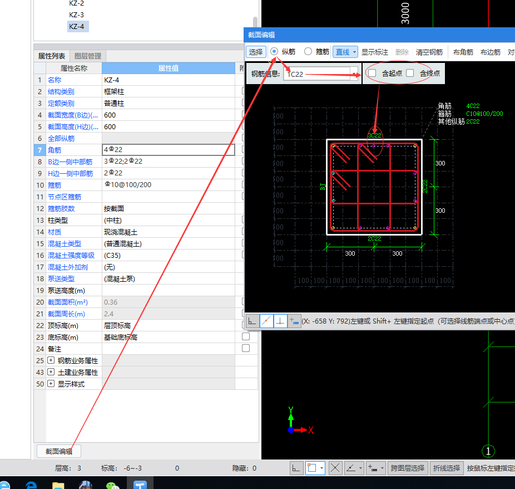The image size is (515, 489).
Task: Open angle snap dropdown arrow in status bar
Action: click(360, 468)
